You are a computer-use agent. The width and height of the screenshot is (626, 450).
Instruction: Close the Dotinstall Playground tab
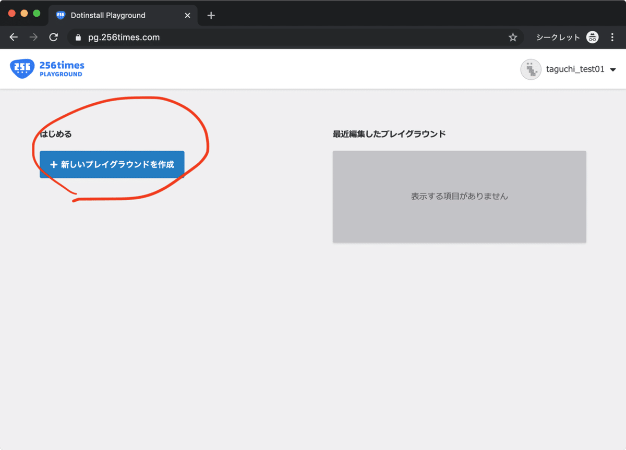coord(187,15)
